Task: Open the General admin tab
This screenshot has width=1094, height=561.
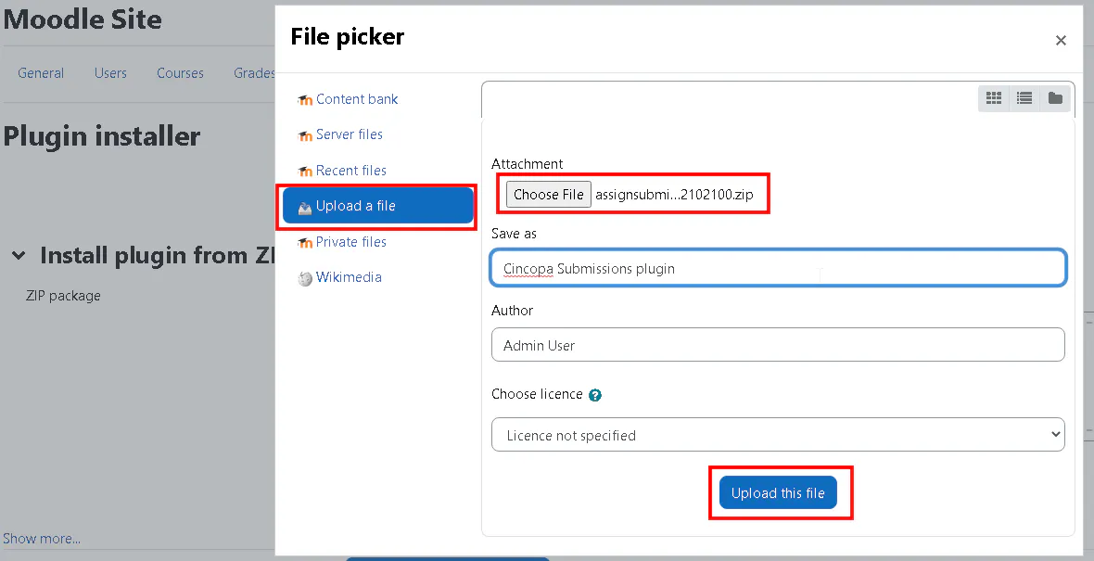Action: 41,73
